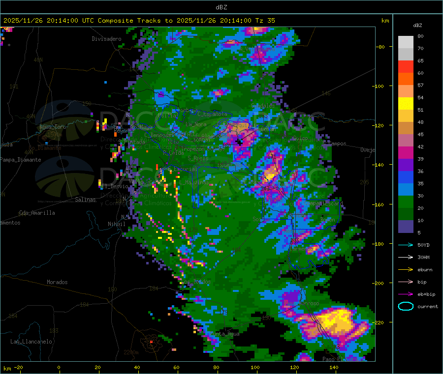443x374 pixels.
Task: Click the 'Co_Diamante' map label
Action: [45, 148]
